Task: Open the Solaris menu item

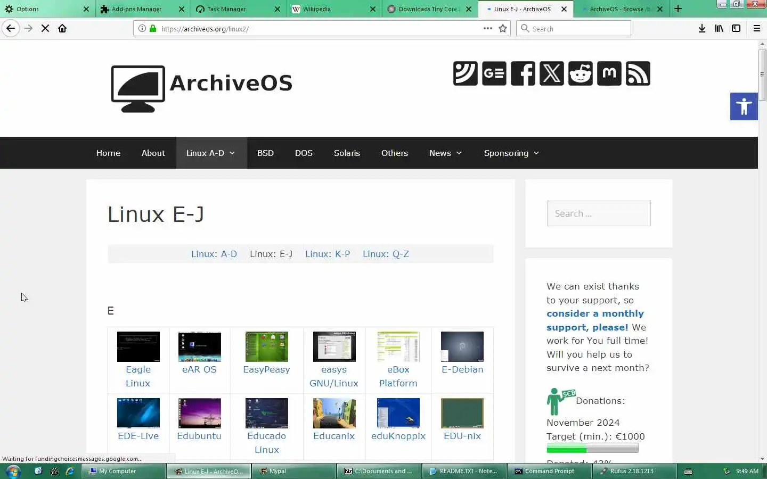Action: tap(347, 153)
